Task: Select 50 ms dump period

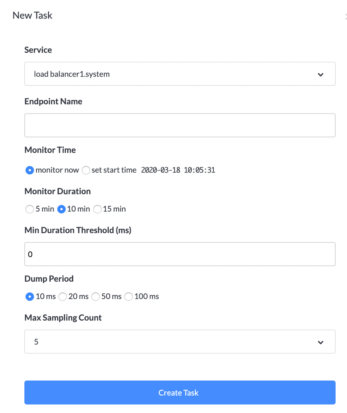Action: [x=95, y=296]
